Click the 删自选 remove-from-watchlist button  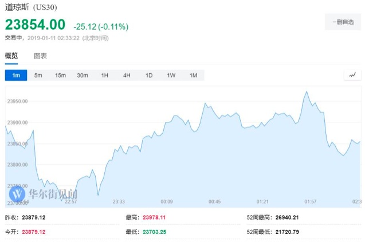(343, 22)
